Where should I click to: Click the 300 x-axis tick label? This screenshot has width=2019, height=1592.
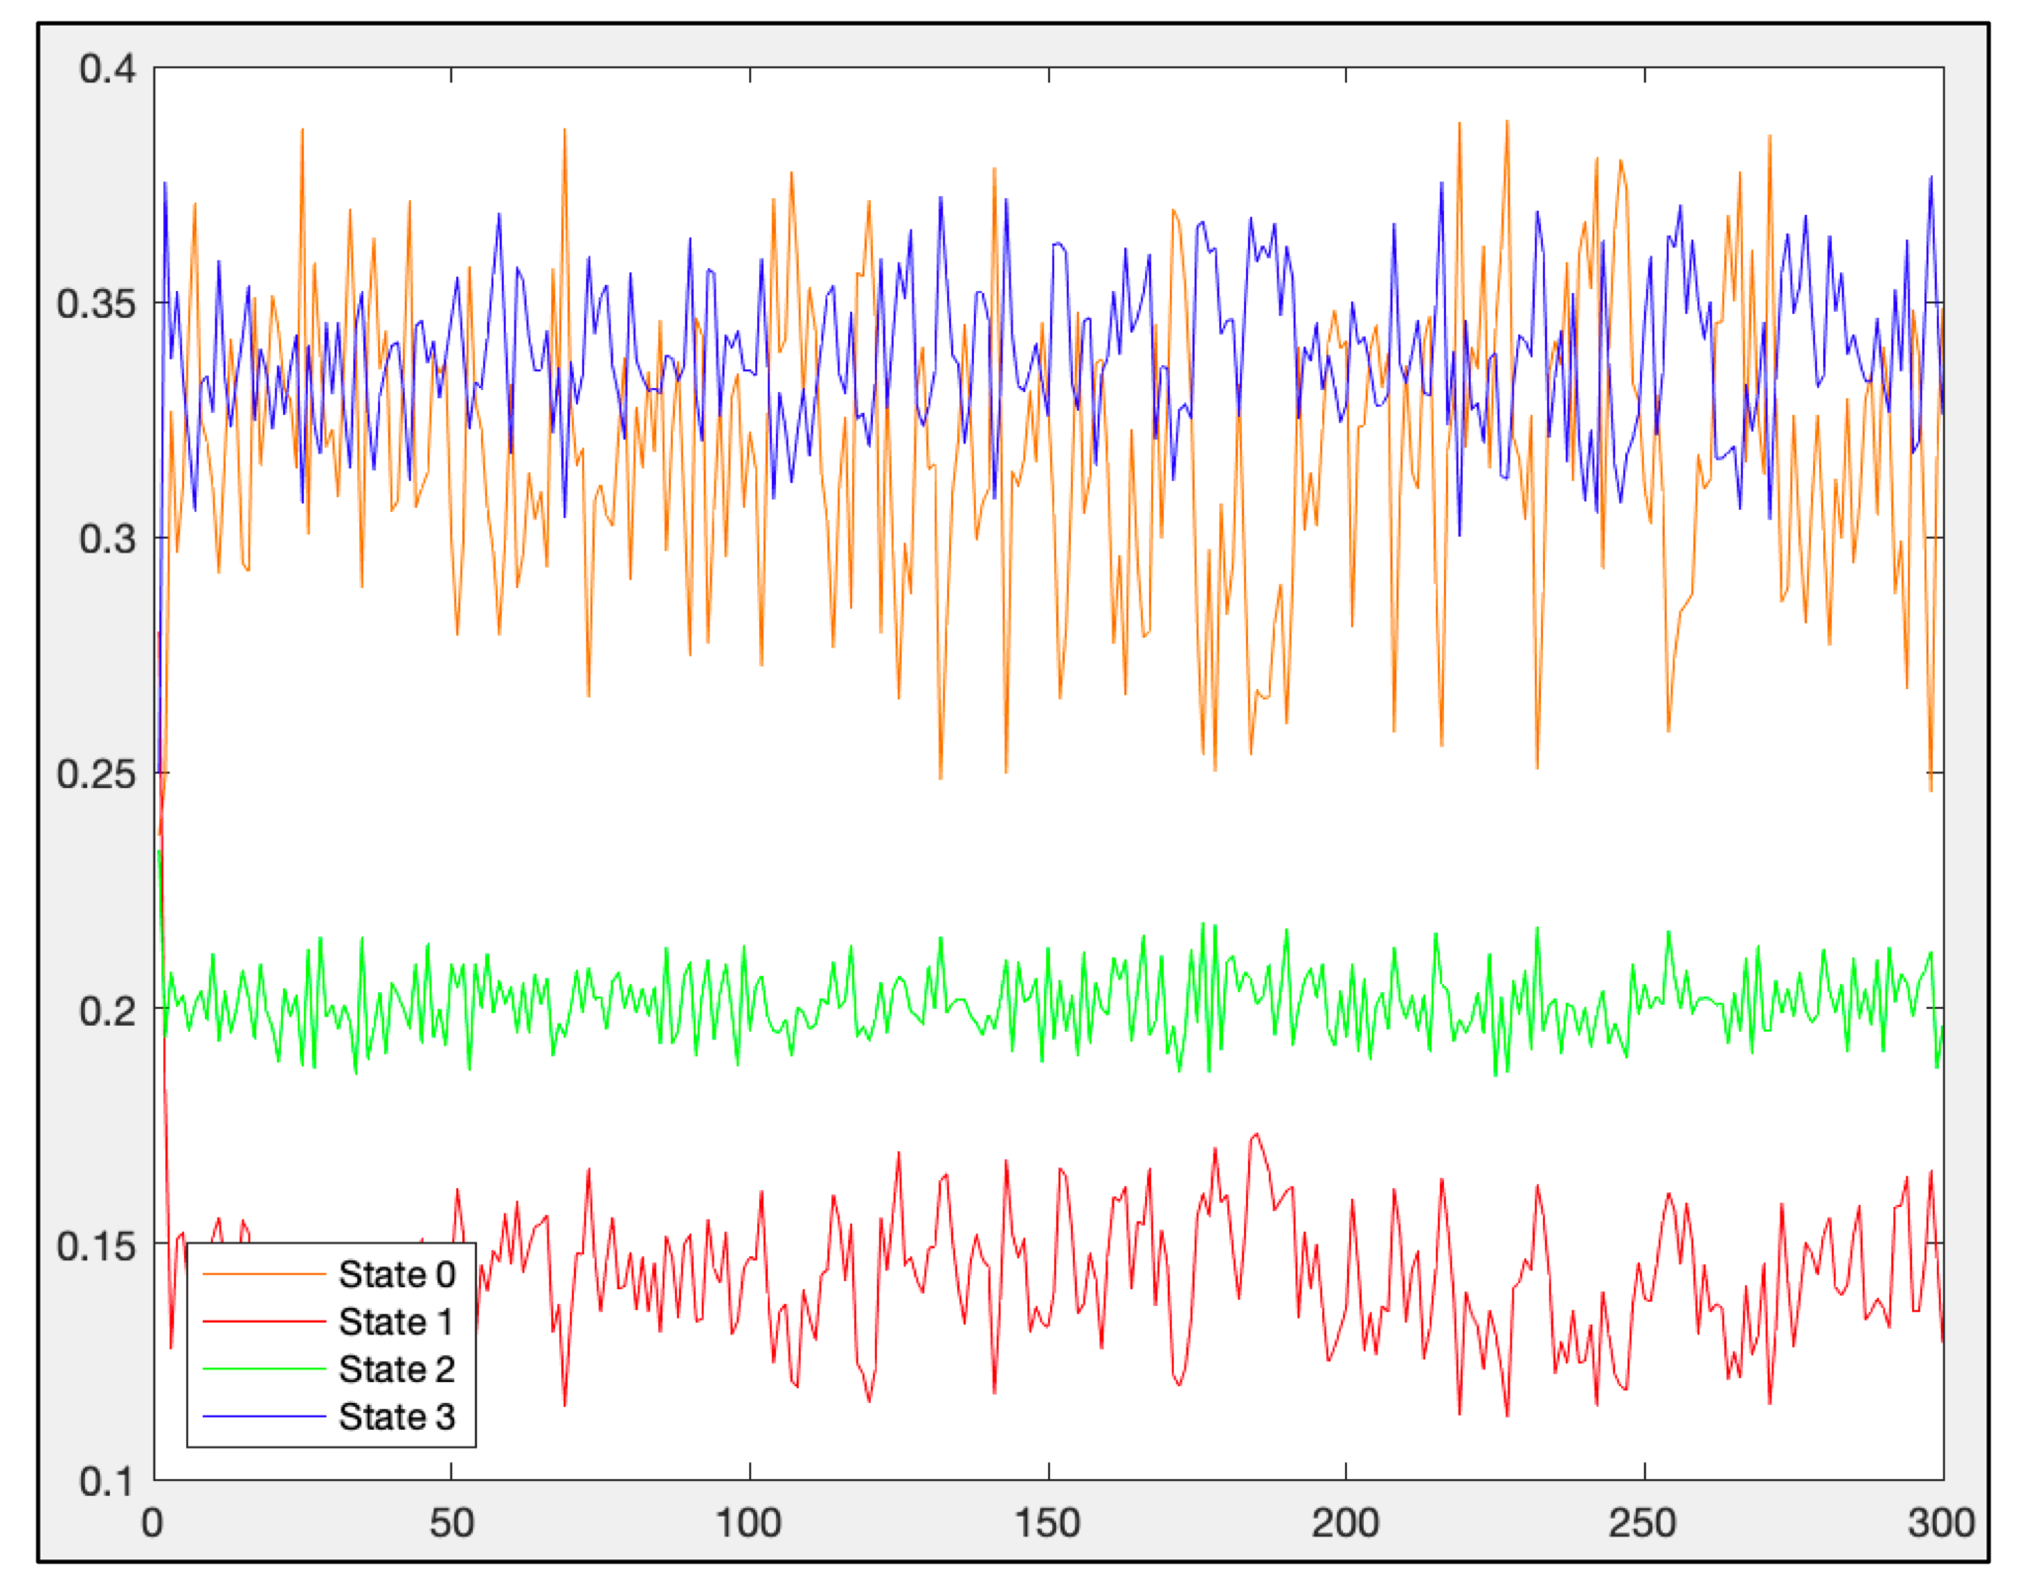(1941, 1524)
